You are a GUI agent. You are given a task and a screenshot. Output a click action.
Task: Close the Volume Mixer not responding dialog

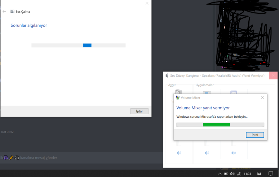coord(263,98)
